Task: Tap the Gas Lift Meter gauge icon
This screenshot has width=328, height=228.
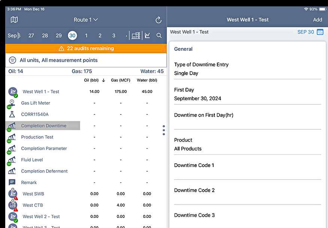Action: (x=12, y=103)
